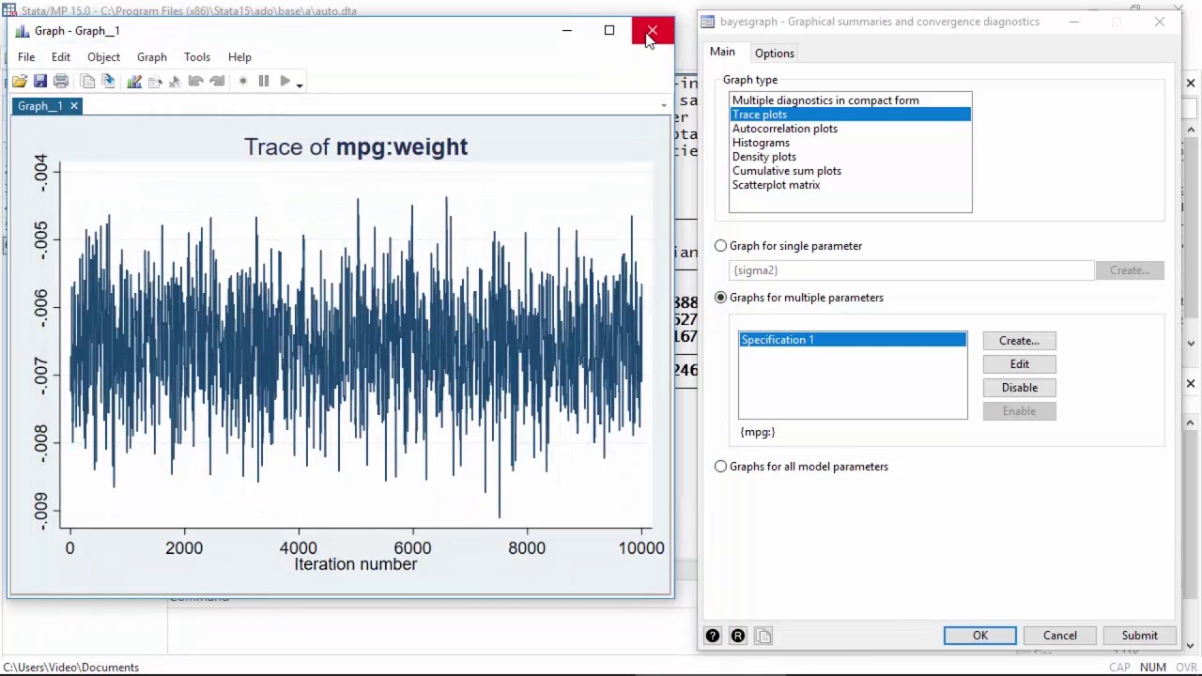The width and height of the screenshot is (1202, 676).
Task: Select Scatterplot matrix graph type
Action: pos(850,185)
